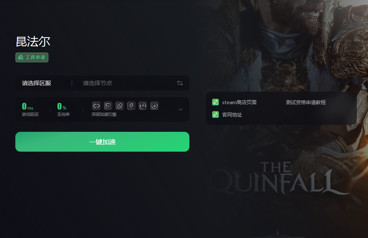Viewport: 368px width, 238px height.
Task: Toggle the infinity-loop engine icon
Action: tap(97, 106)
